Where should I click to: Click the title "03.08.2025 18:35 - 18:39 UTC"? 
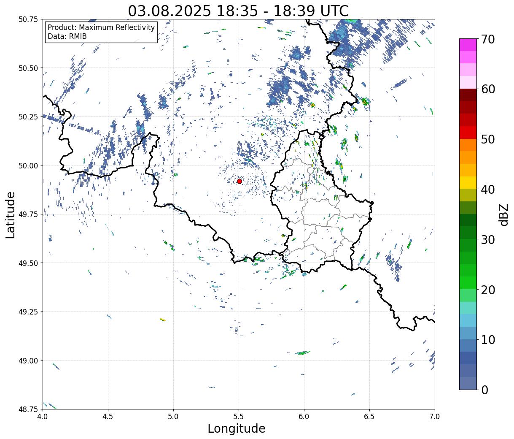pyautogui.click(x=238, y=11)
